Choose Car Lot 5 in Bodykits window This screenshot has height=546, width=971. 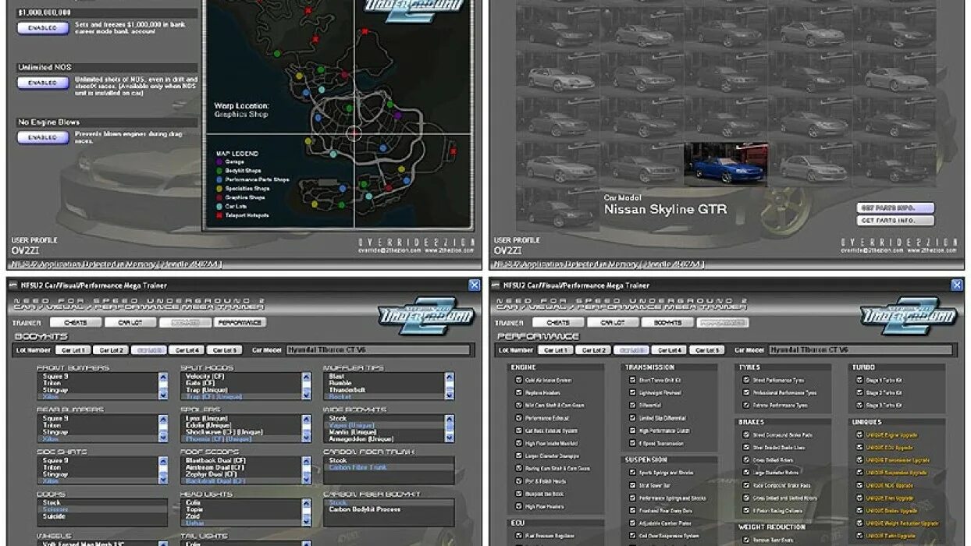pos(226,350)
